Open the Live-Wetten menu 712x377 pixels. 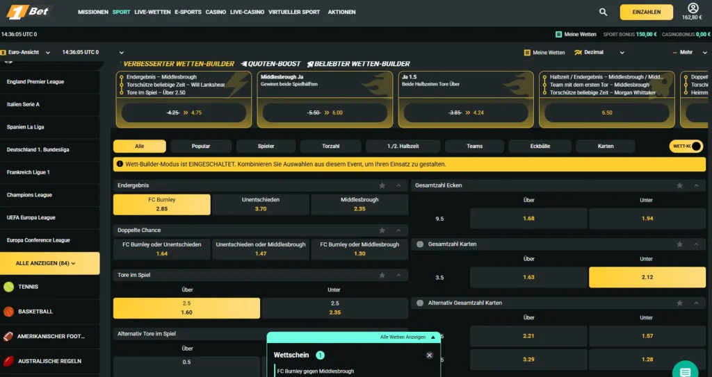pyautogui.click(x=152, y=12)
